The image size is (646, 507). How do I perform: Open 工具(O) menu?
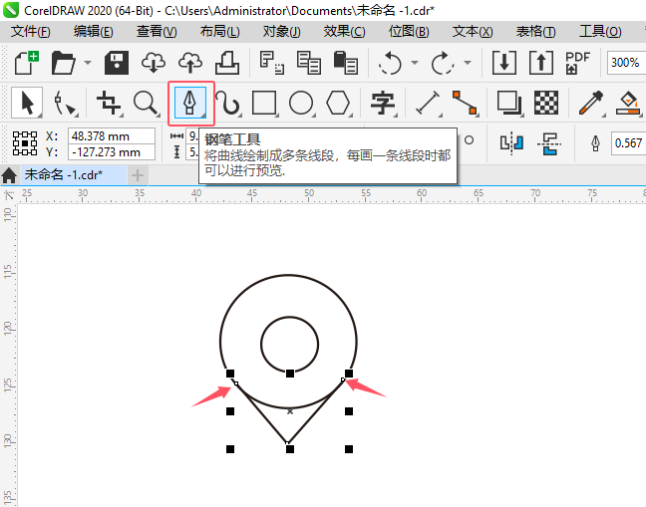tap(600, 31)
